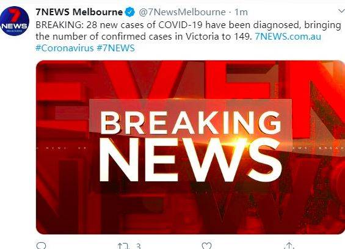Click the blue verified badge

[130, 12]
